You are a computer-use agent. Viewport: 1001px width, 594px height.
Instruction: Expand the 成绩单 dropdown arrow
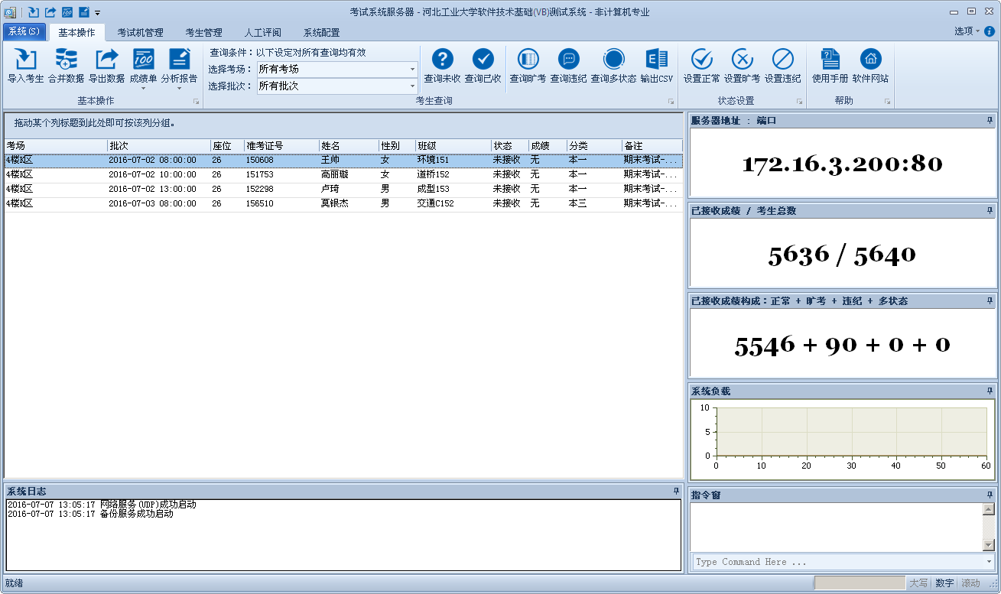click(143, 88)
